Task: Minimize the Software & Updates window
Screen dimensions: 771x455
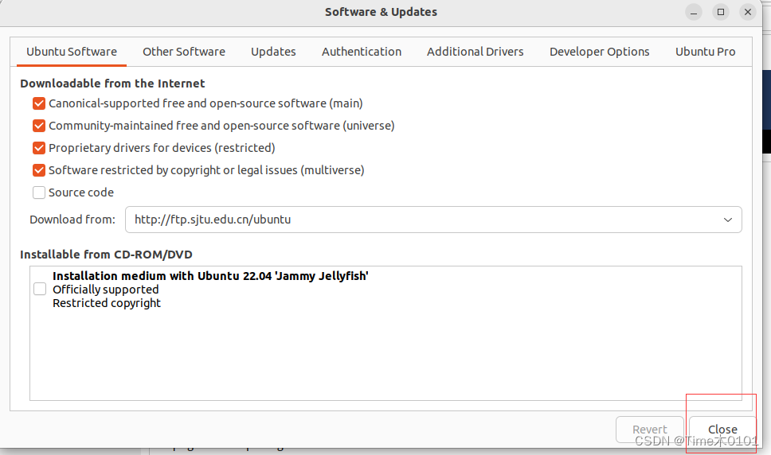Action: [x=693, y=12]
